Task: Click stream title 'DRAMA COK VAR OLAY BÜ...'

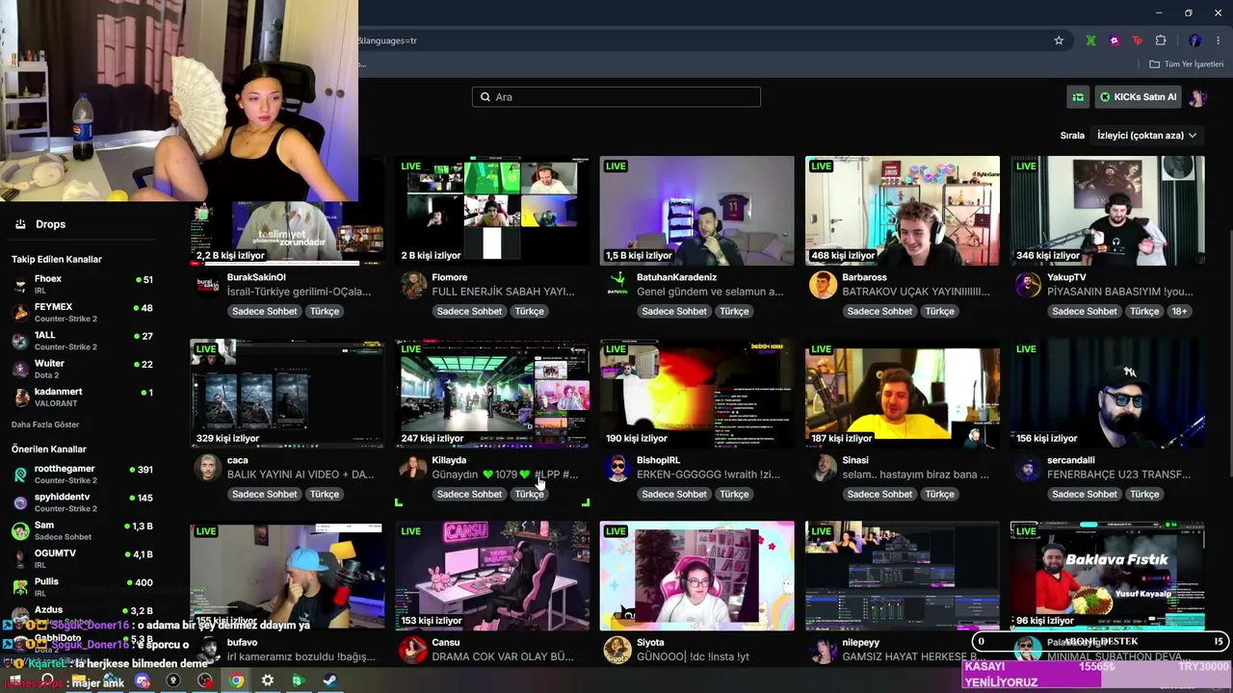Action: pyautogui.click(x=503, y=656)
